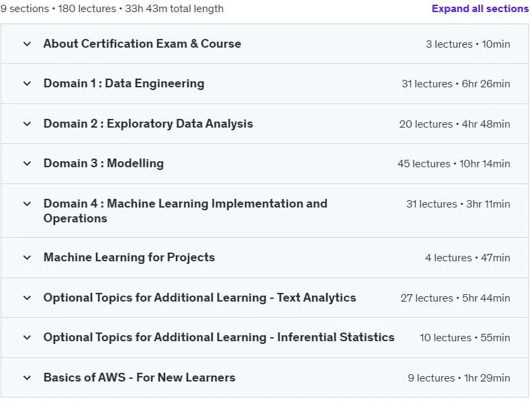The width and height of the screenshot is (531, 401).
Task: Click the 45 lectures 10hr 14min label
Action: pos(454,164)
